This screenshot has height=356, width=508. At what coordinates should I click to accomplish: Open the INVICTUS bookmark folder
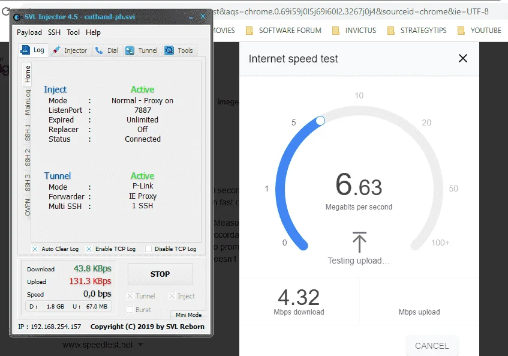pyautogui.click(x=354, y=31)
